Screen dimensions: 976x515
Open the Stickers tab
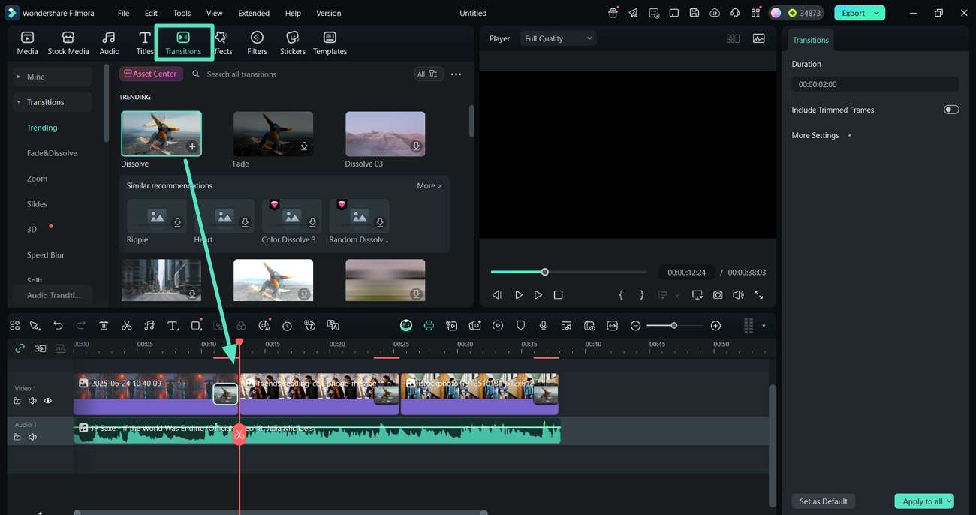pos(293,43)
